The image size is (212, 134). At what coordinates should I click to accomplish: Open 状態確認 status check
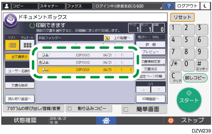pos(25,120)
